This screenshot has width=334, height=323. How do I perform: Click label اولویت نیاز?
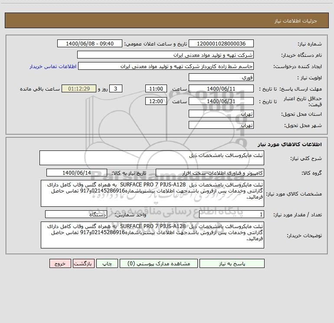point(310,78)
